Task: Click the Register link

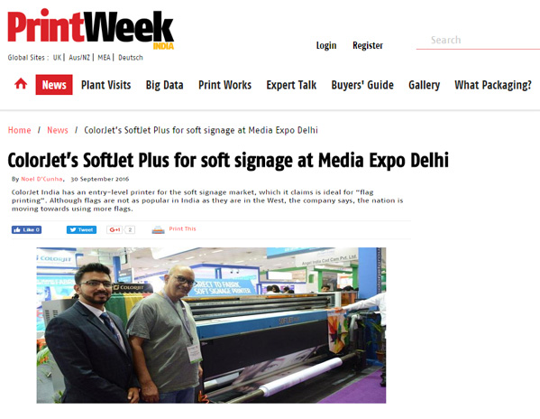Action: point(368,45)
